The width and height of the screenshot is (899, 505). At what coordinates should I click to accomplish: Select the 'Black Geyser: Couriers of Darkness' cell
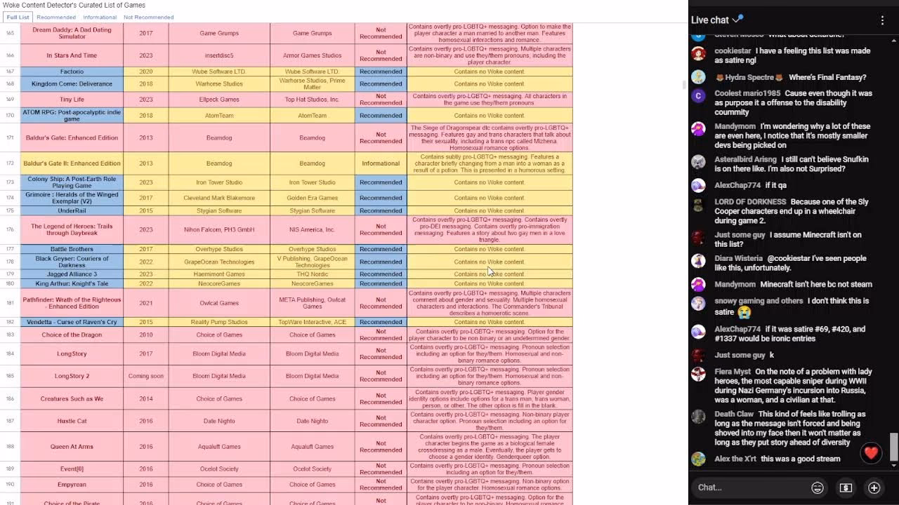pos(72,262)
